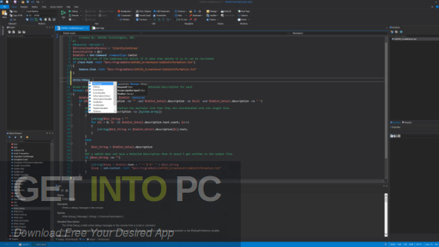
Task: Click the Remote run button
Action: click(x=73, y=15)
